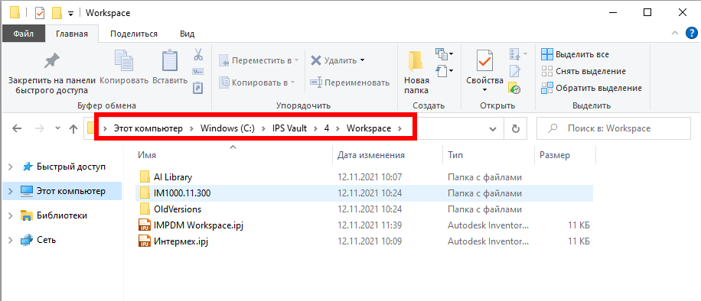Click IPS Vault in the address breadcrumb

290,128
